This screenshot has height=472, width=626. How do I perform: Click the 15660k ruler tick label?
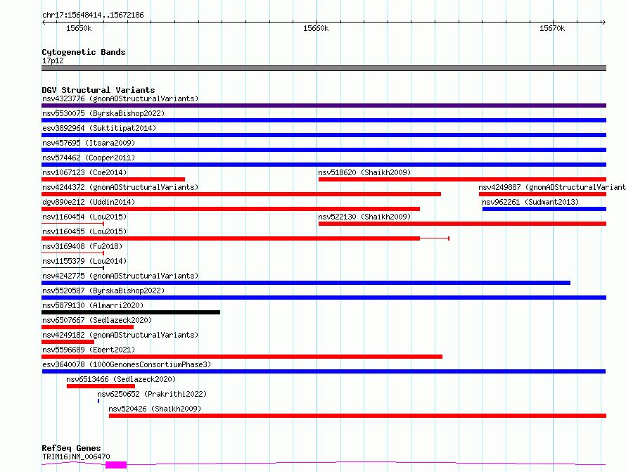(x=316, y=28)
